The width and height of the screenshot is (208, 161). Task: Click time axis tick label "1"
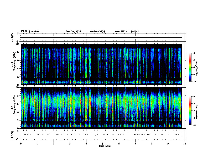37,144
